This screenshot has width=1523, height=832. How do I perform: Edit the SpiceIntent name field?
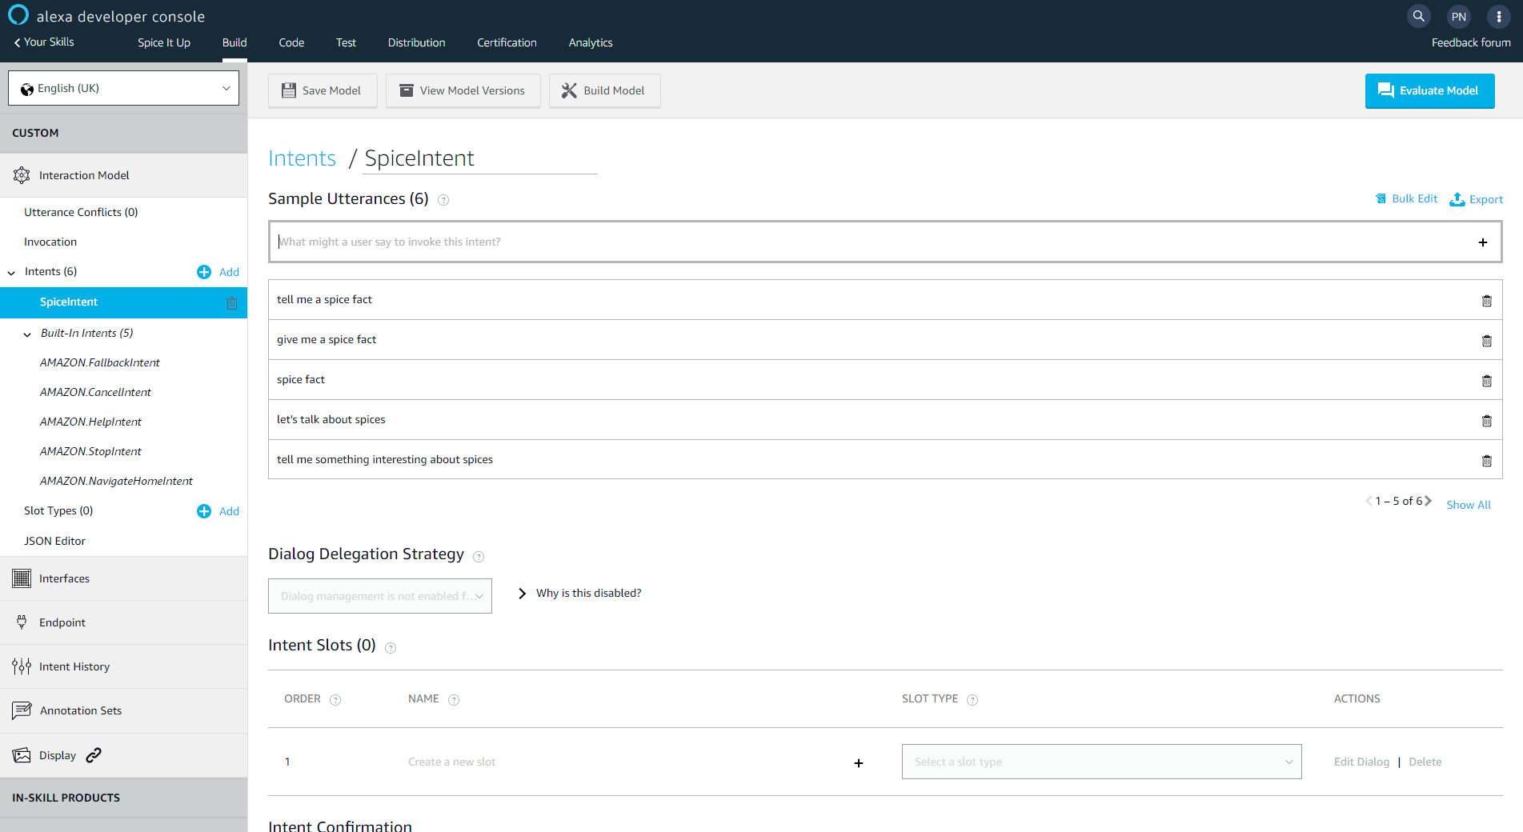480,158
